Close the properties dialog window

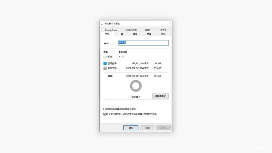pyautogui.click(x=170, y=23)
